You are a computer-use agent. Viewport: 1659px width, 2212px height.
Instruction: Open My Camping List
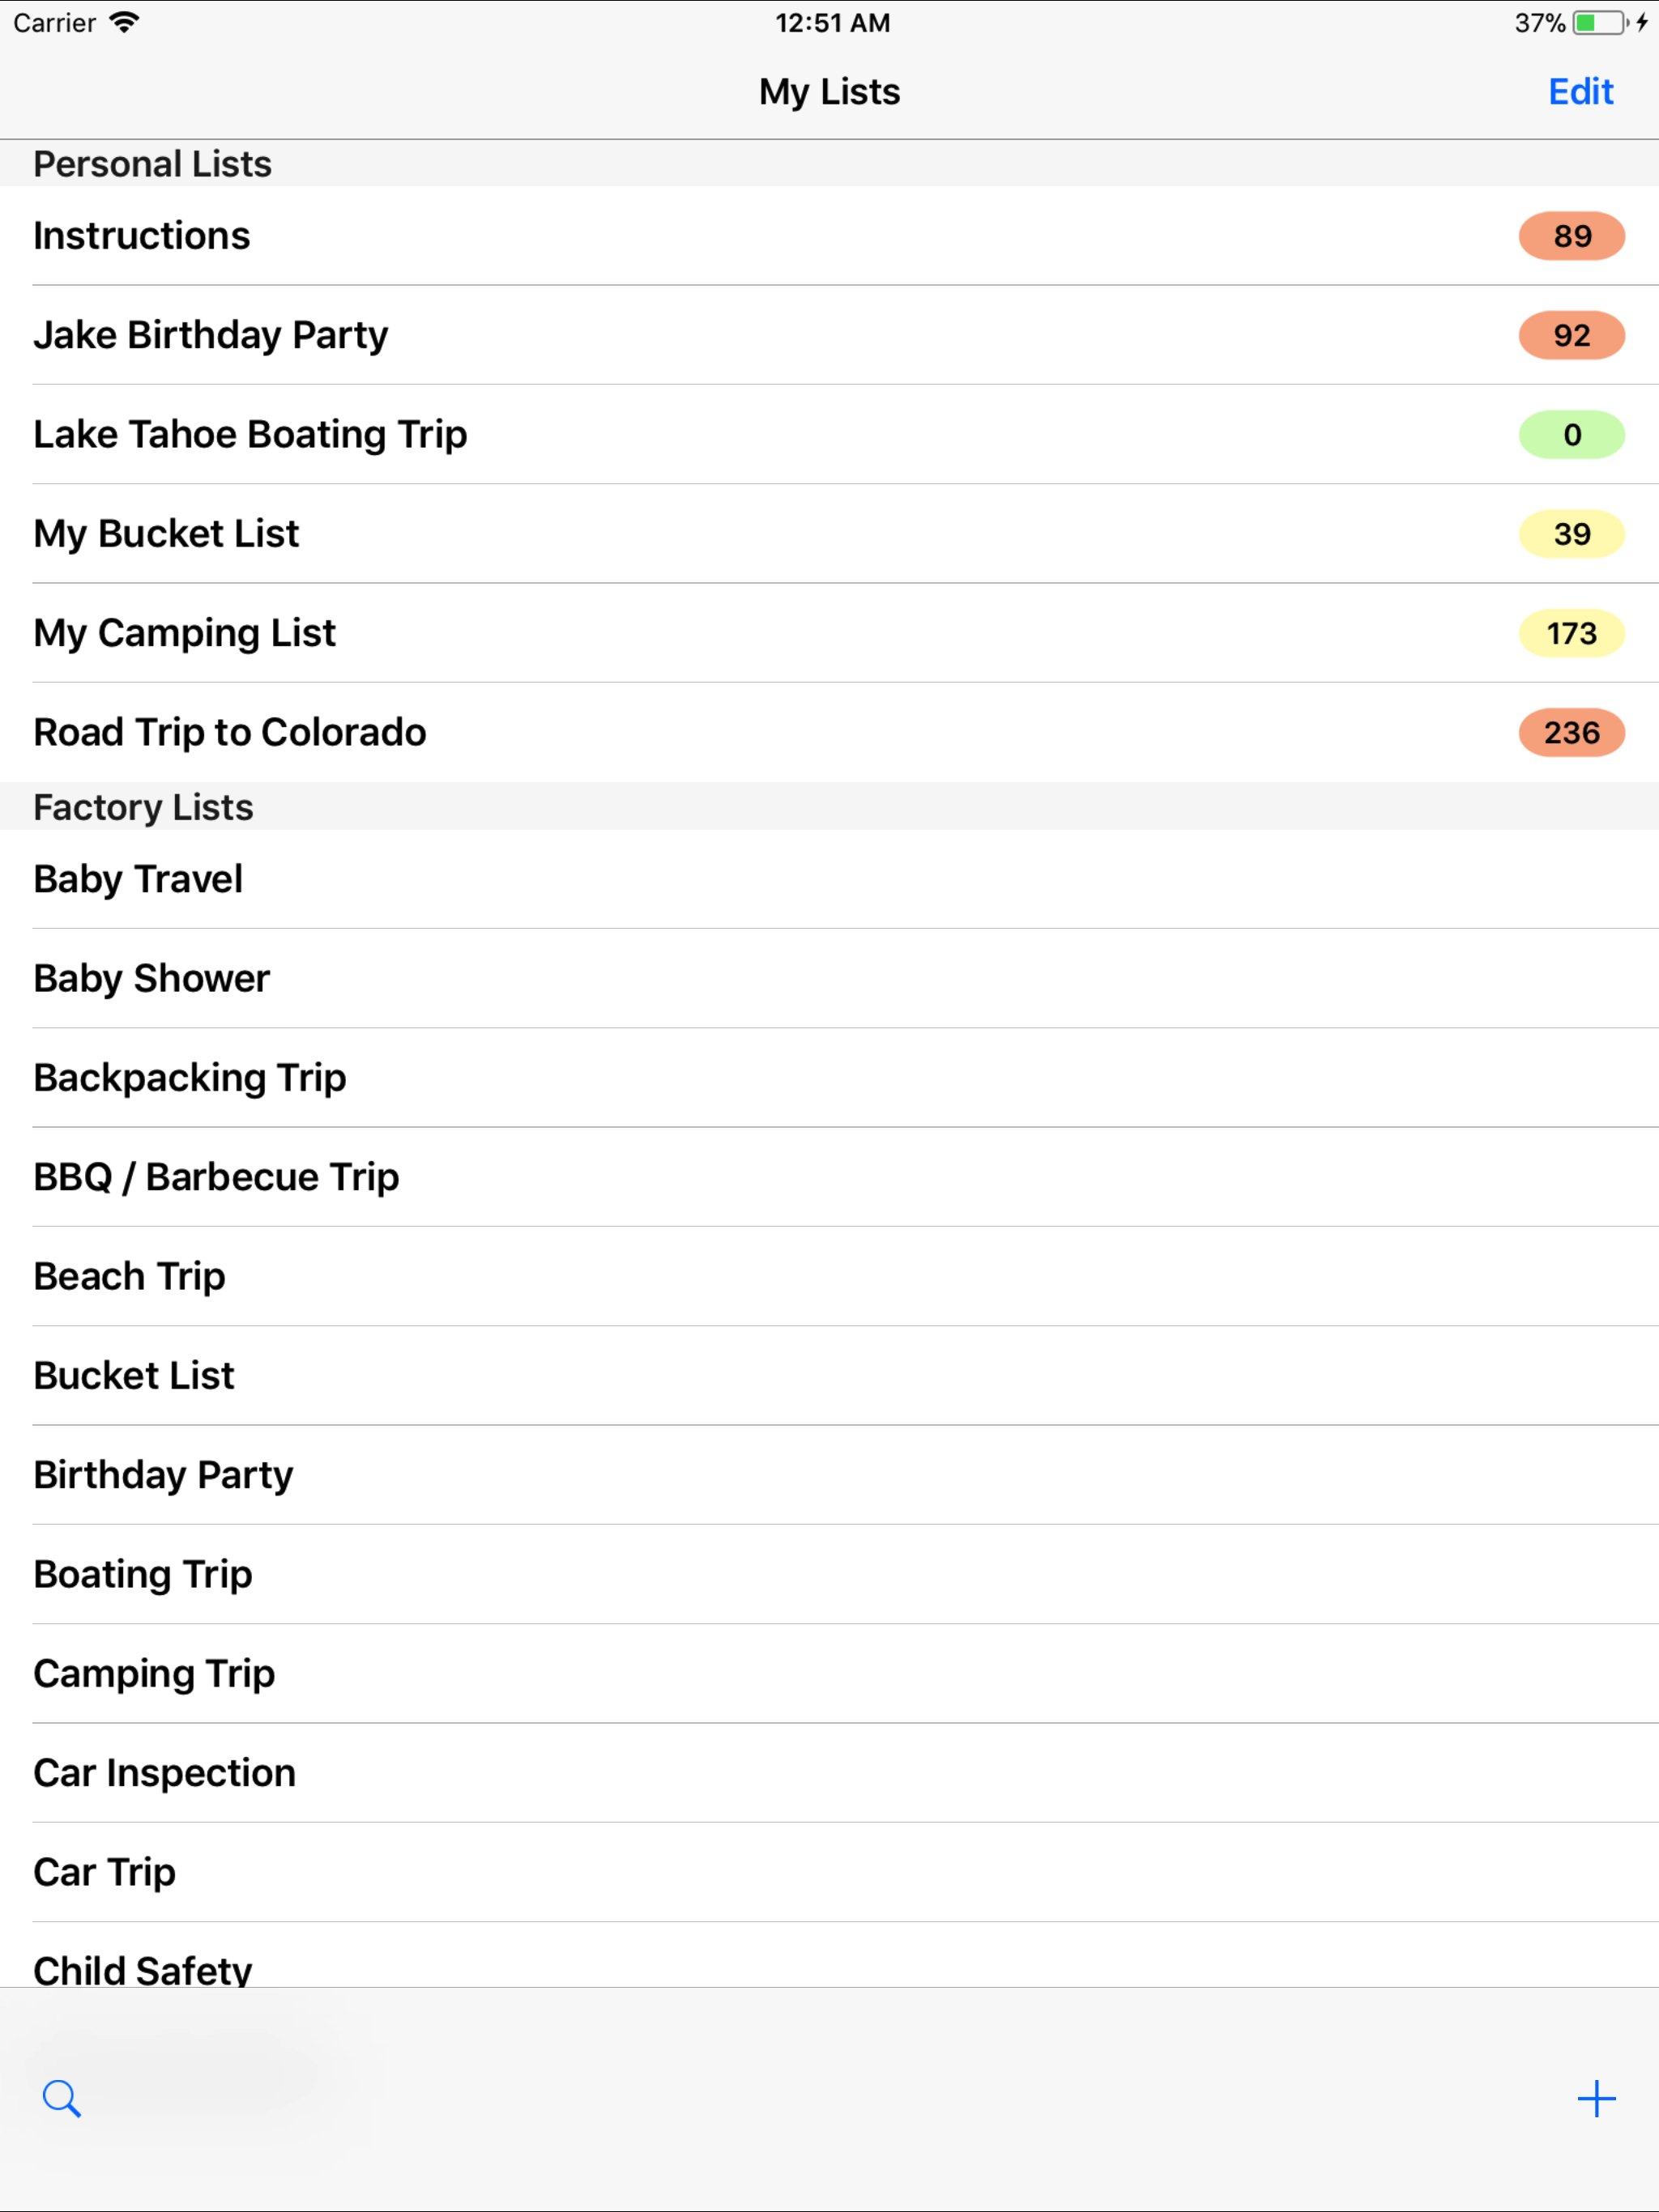point(184,633)
